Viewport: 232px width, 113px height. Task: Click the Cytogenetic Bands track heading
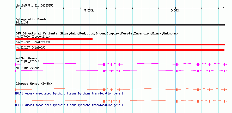[x=31, y=19]
